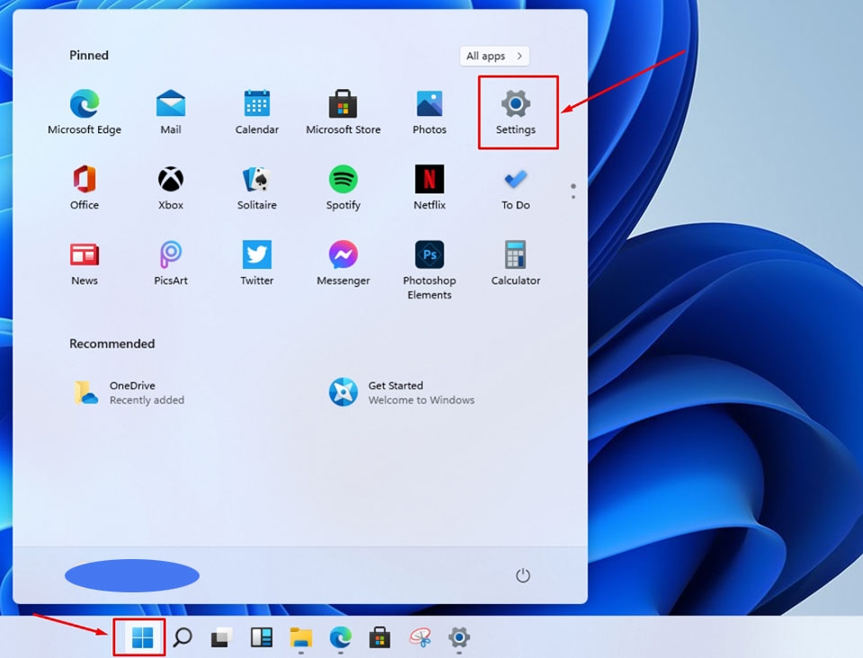Open Microsoft Store on the taskbar

pos(379,637)
